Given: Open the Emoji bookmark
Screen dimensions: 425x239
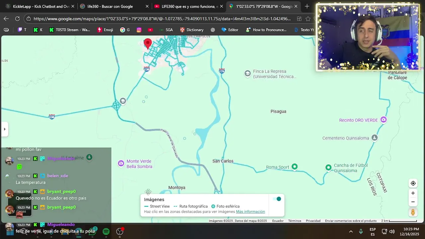Looking at the screenshot, I should click(105, 30).
